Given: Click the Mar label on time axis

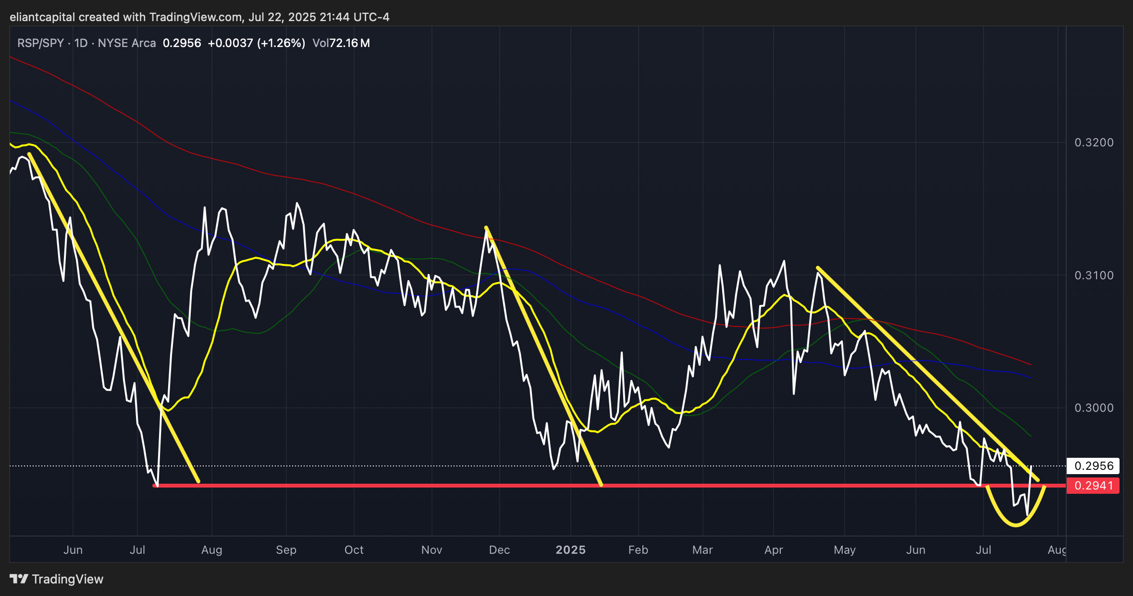Looking at the screenshot, I should coord(702,550).
